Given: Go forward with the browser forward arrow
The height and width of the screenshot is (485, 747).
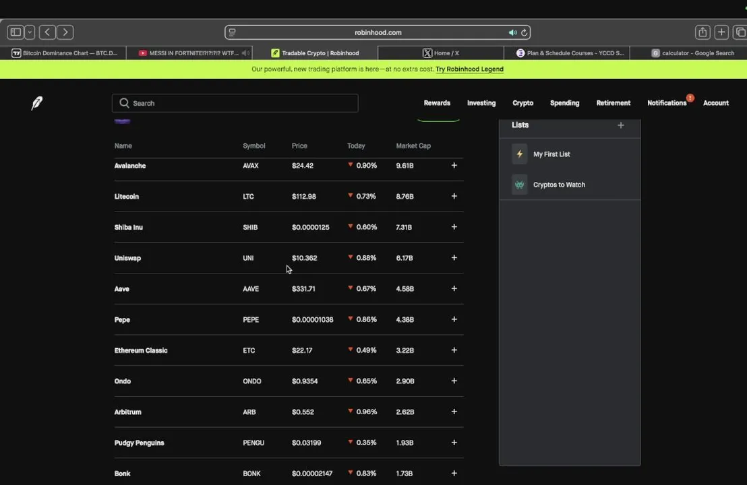Looking at the screenshot, I should pyautogui.click(x=65, y=32).
